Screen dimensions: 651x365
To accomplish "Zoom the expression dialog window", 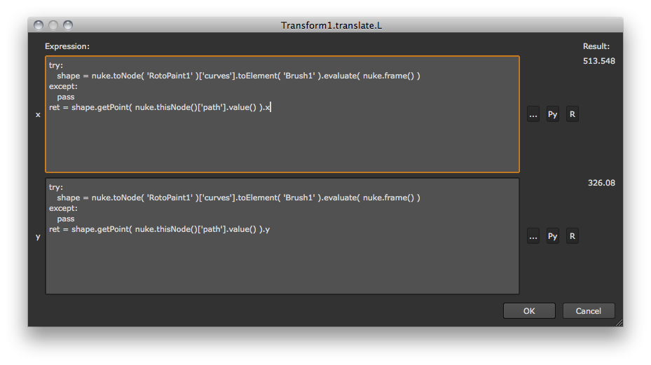I will [x=68, y=25].
